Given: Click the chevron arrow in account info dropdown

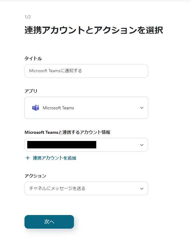Looking at the screenshot, I should (x=141, y=145).
